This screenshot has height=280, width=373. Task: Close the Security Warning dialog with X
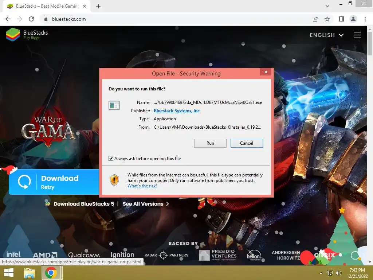[x=266, y=72]
